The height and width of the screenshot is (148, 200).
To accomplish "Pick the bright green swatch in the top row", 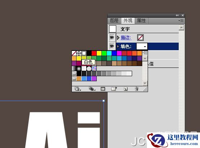I will [104, 53].
